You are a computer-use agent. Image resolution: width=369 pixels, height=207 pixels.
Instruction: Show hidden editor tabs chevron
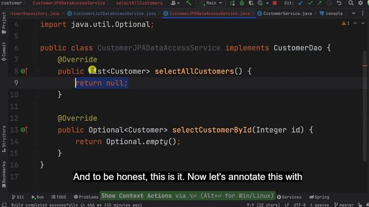click(353, 13)
